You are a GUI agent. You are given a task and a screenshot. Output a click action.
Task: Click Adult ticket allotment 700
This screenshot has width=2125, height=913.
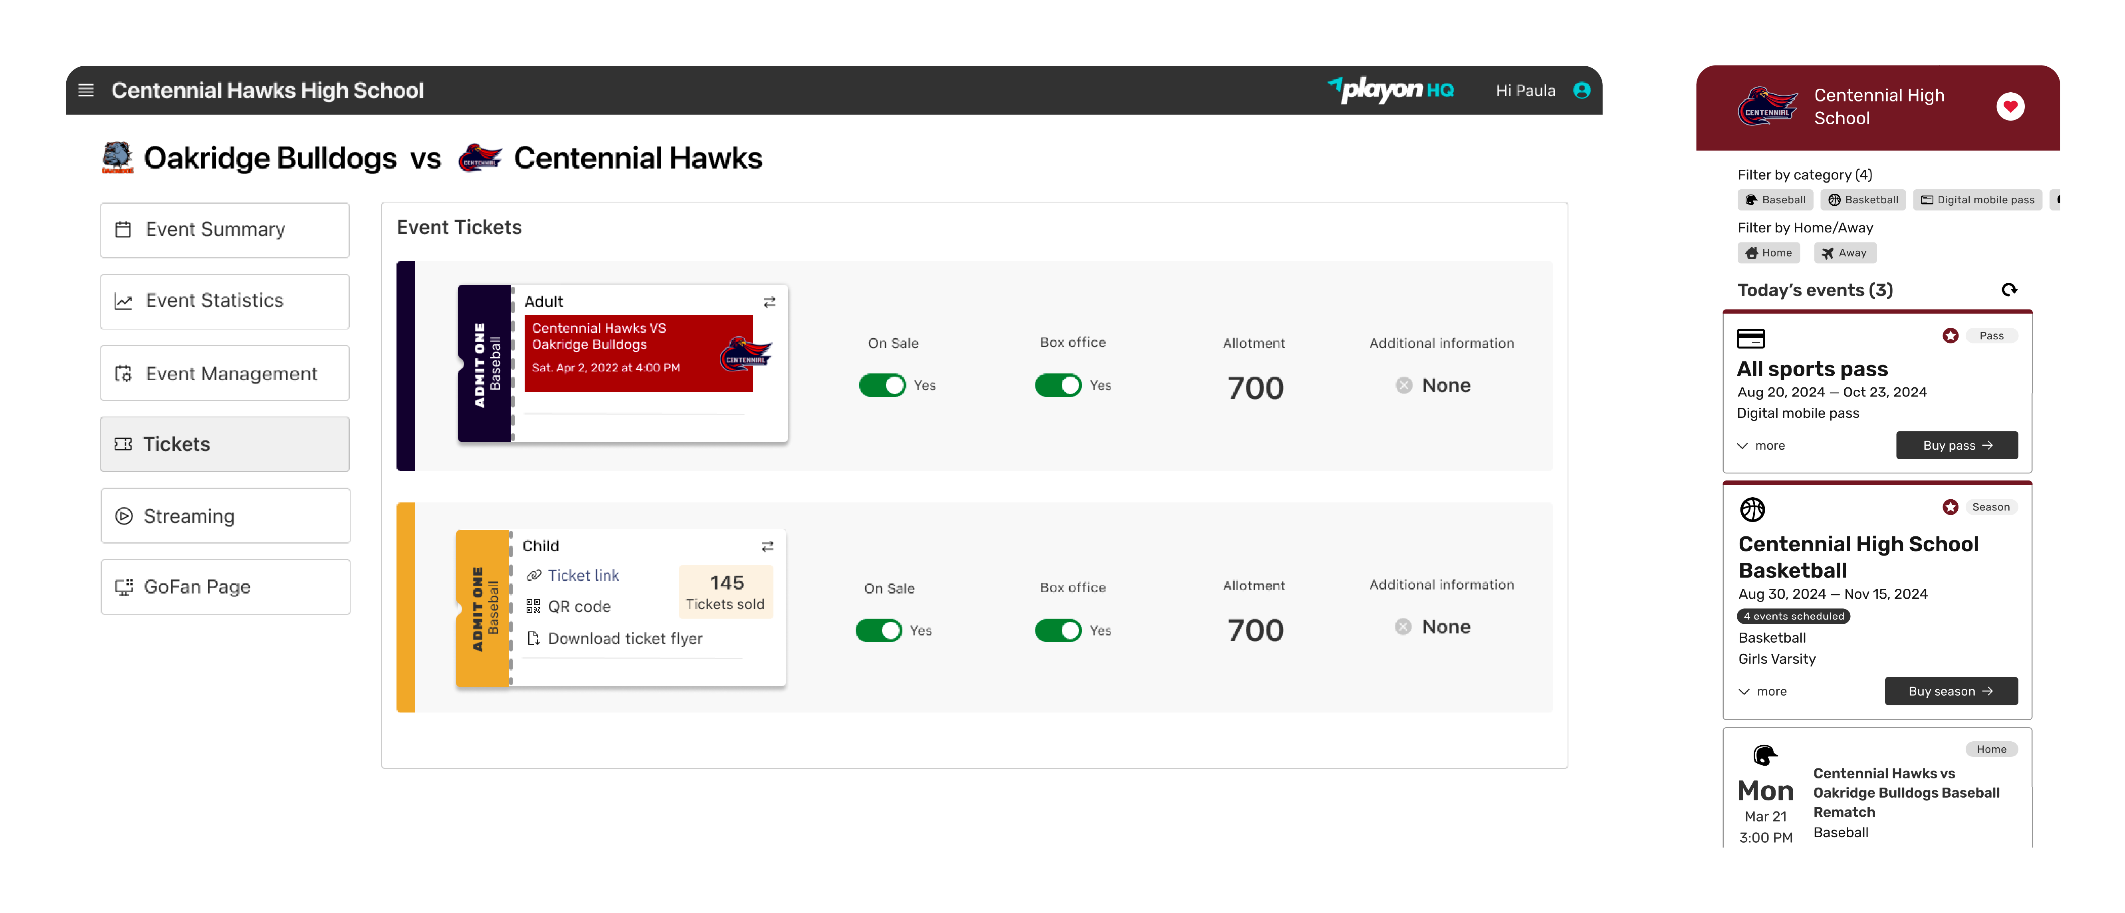pos(1255,388)
